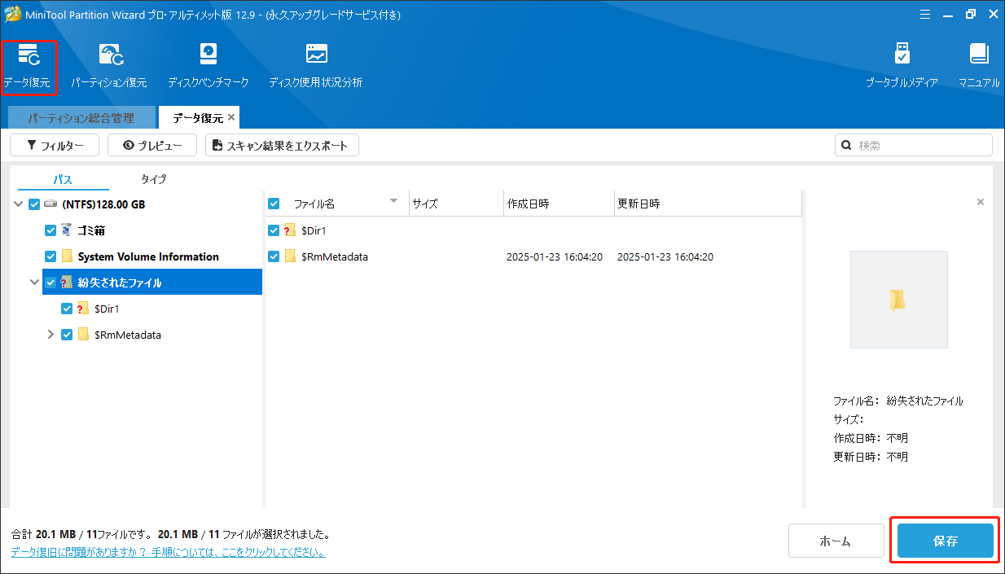
Task: Click the $RmMetadata folder icon in the tree
Action: coord(83,335)
